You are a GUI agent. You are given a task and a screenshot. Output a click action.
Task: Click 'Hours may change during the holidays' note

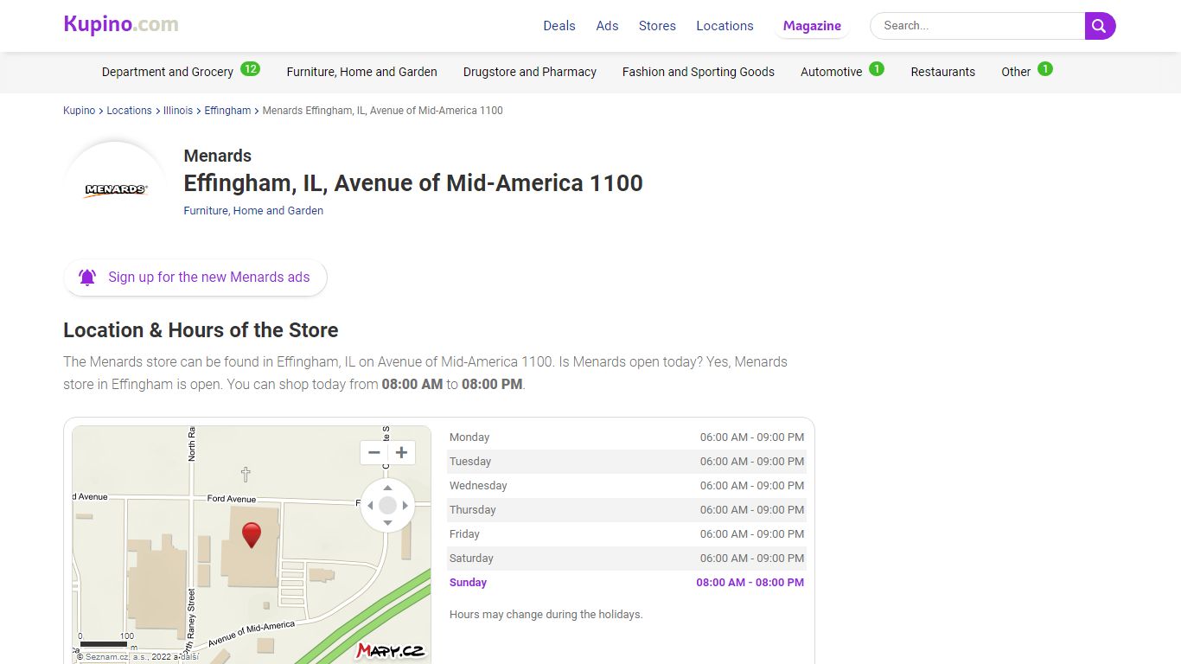[x=546, y=615]
